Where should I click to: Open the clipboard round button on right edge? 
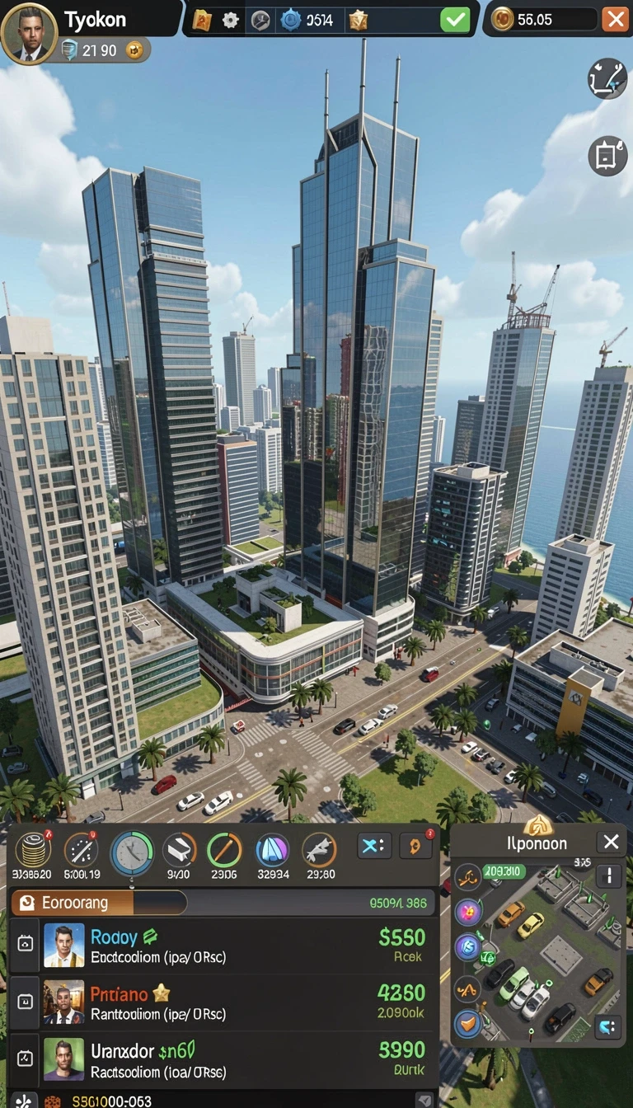pos(607,155)
